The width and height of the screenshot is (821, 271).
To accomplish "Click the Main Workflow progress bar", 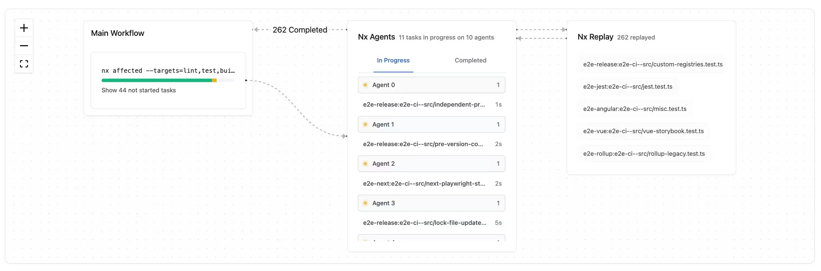I will (x=168, y=80).
